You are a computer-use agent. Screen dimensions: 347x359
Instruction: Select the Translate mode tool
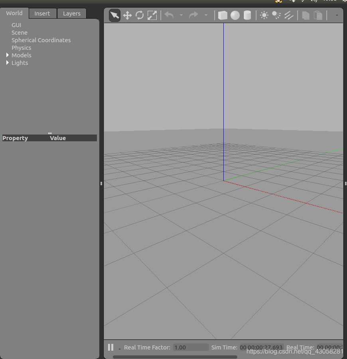[x=127, y=16]
